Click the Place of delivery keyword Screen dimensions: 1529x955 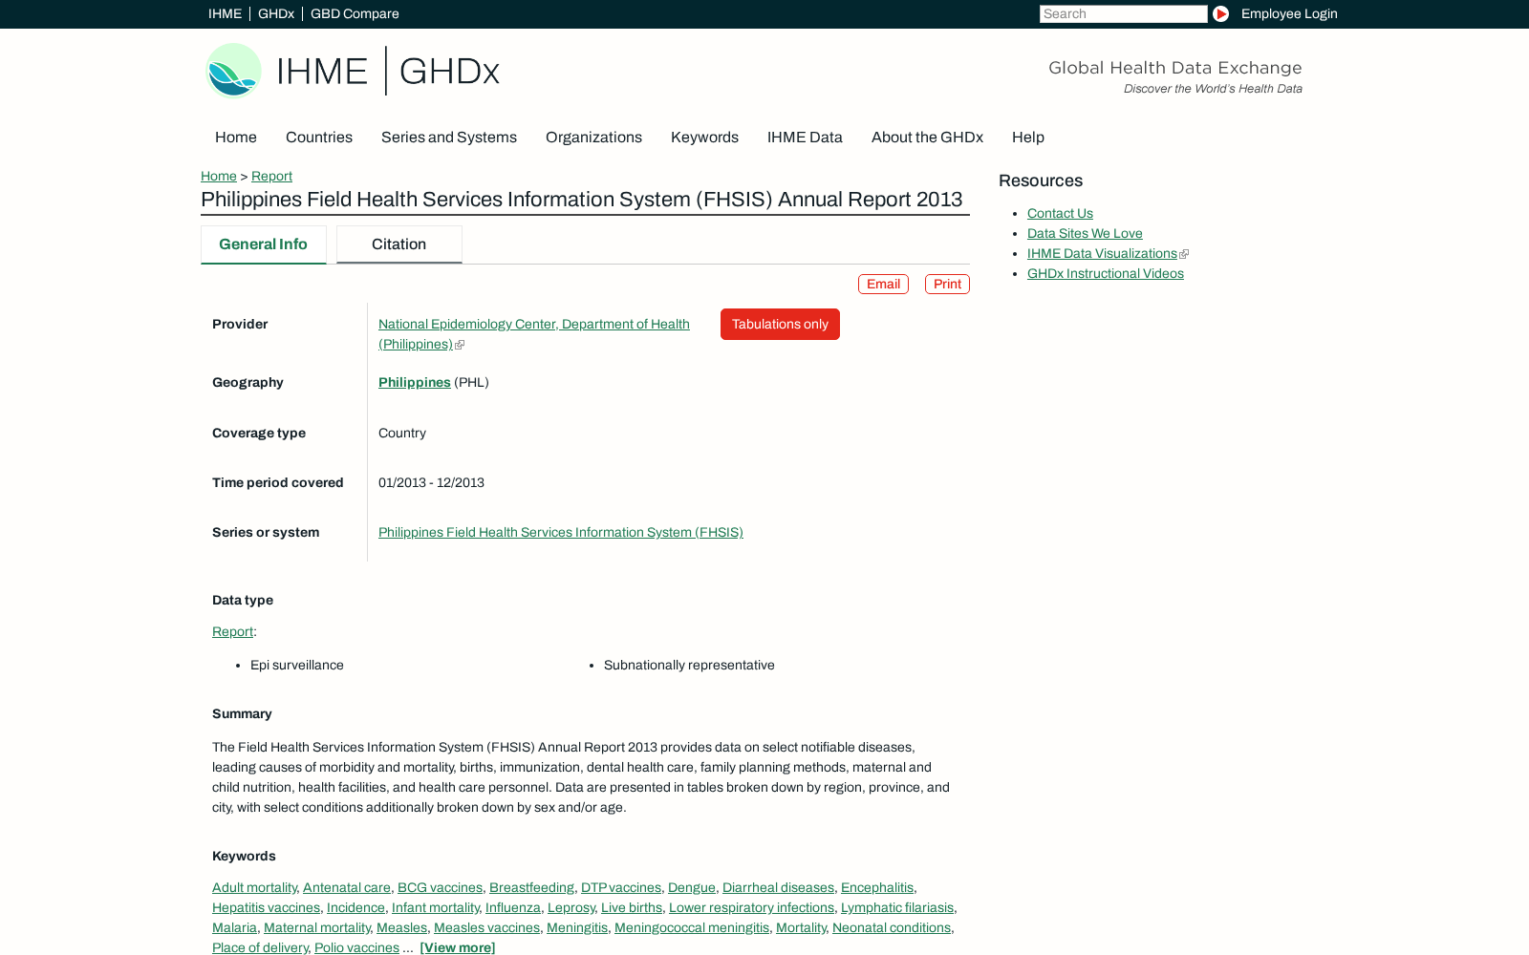click(260, 947)
